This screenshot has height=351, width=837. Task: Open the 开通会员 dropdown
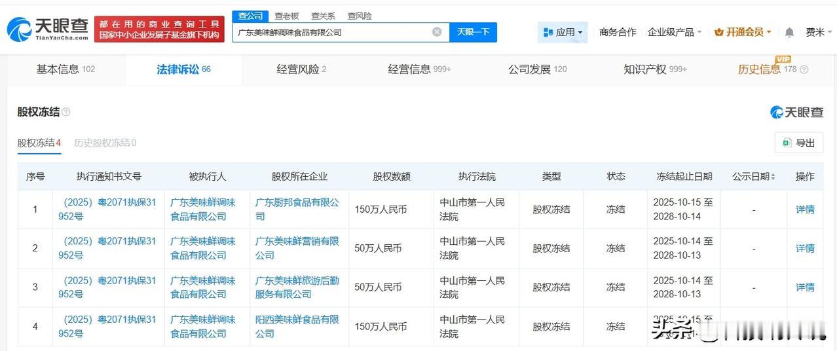coord(743,32)
